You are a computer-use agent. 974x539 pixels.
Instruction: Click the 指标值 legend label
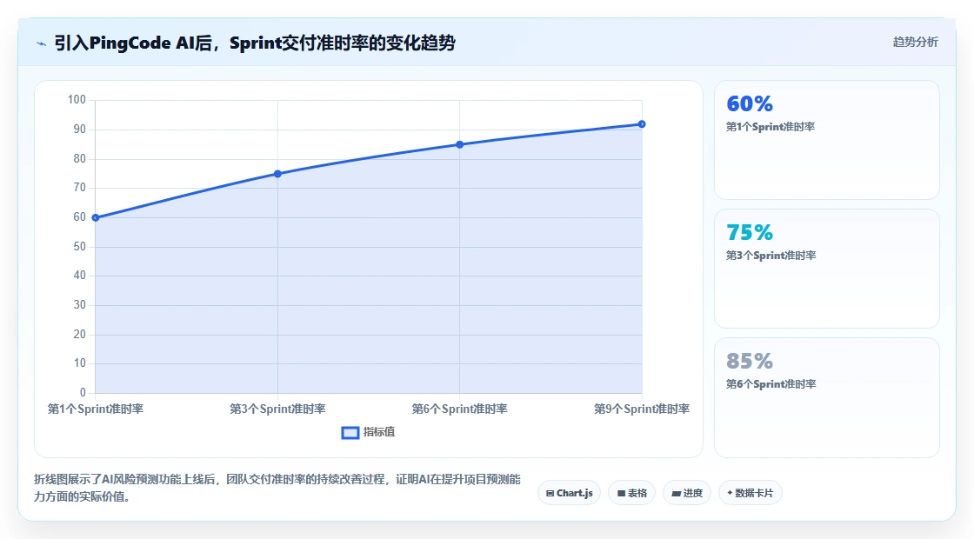click(379, 432)
